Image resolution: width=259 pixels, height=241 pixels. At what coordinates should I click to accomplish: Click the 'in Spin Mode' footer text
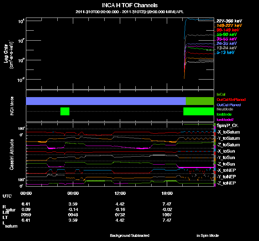(x=208, y=235)
